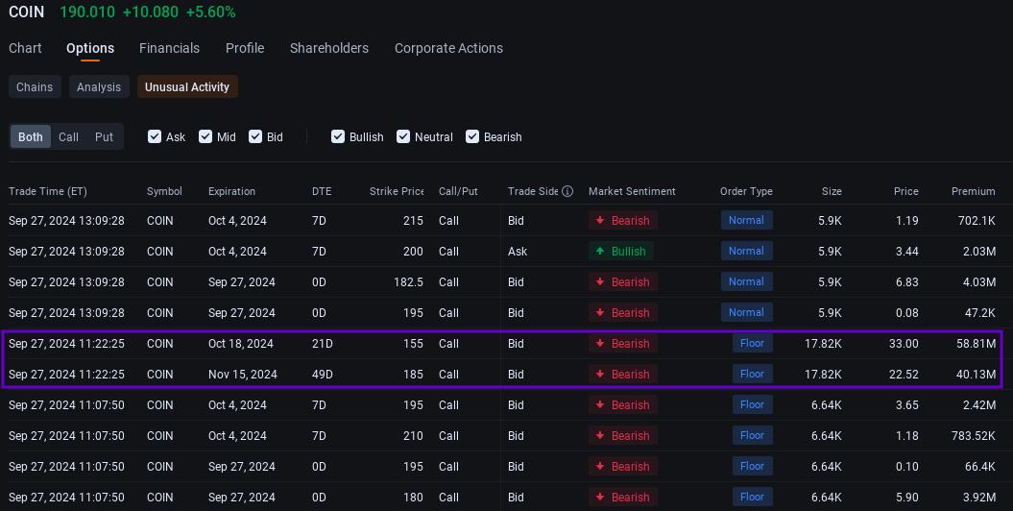Sort by Market Sentiment column header
The image size is (1013, 511).
point(632,191)
